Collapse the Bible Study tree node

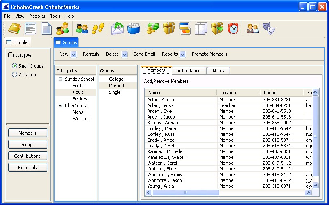(61, 105)
